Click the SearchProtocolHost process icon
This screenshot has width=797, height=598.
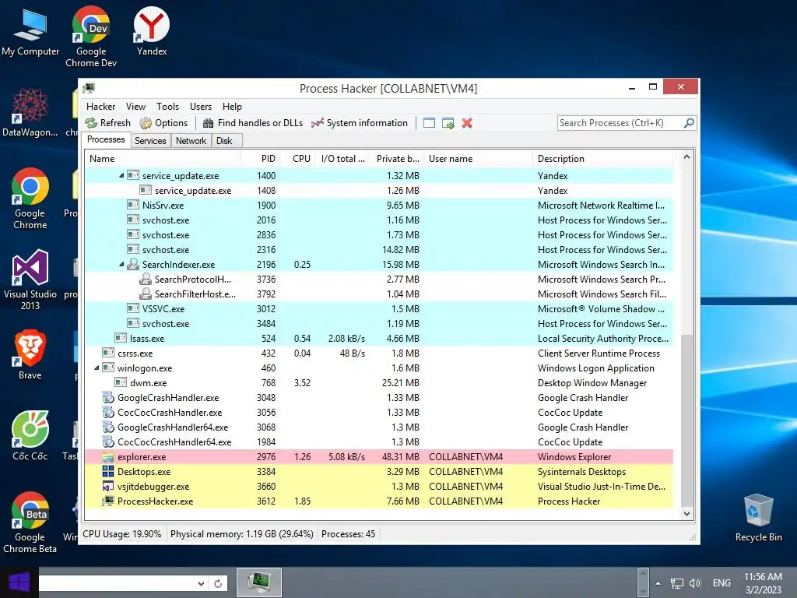pyautogui.click(x=146, y=280)
